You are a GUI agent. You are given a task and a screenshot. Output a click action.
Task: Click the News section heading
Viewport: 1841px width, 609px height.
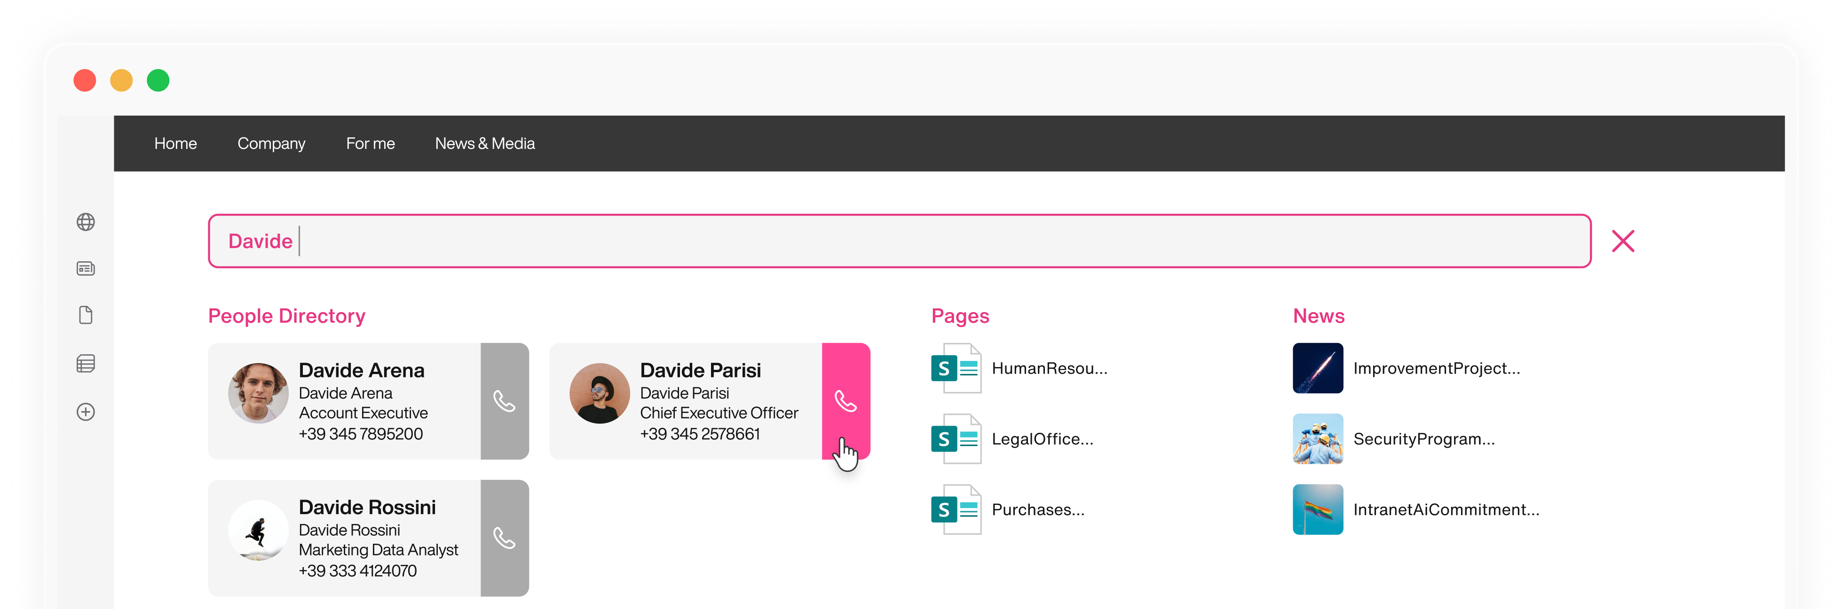[1319, 316]
